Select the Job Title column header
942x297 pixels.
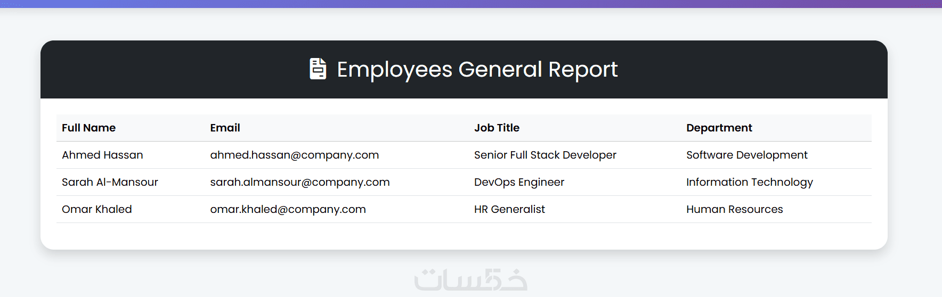pyautogui.click(x=497, y=128)
